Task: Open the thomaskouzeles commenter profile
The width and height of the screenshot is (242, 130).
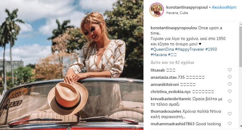Action: tap(166, 111)
